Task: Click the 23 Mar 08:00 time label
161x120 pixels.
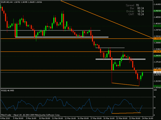Action: point(135,118)
